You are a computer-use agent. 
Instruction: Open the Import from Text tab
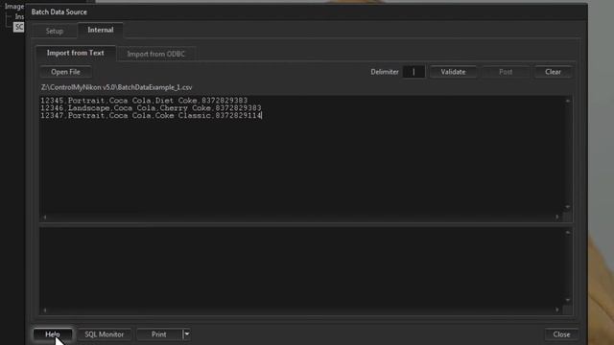(76, 53)
